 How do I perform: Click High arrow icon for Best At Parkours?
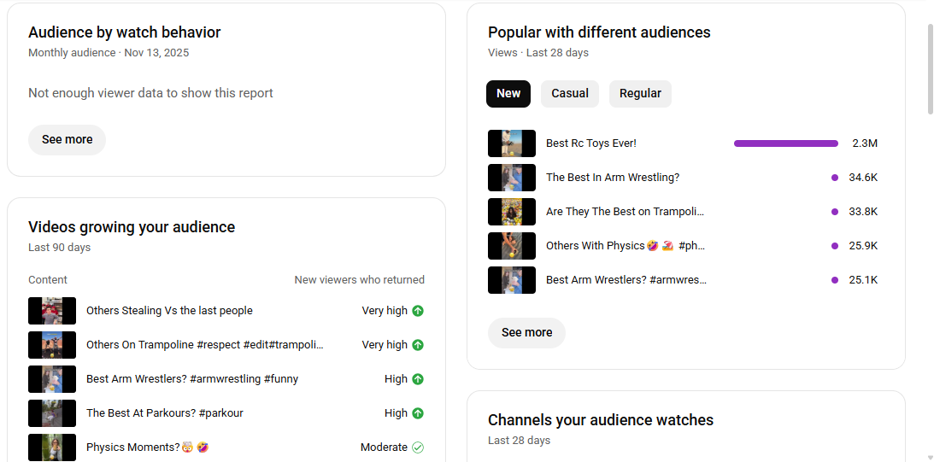coord(418,413)
